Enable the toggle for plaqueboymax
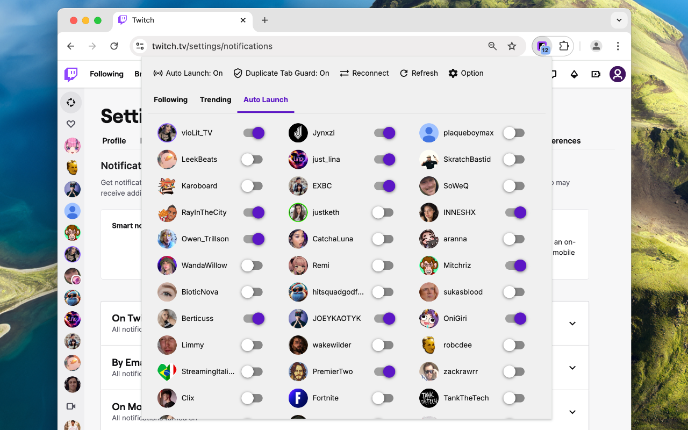 coord(513,133)
